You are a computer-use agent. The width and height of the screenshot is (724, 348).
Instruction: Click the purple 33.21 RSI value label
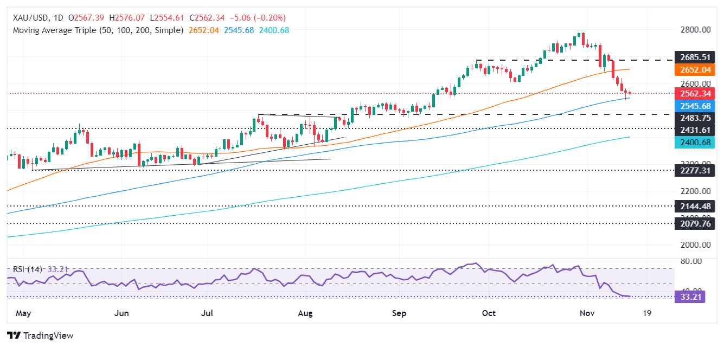[x=689, y=297]
